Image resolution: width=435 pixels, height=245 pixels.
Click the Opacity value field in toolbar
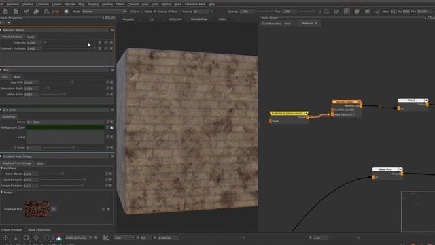[247, 12]
